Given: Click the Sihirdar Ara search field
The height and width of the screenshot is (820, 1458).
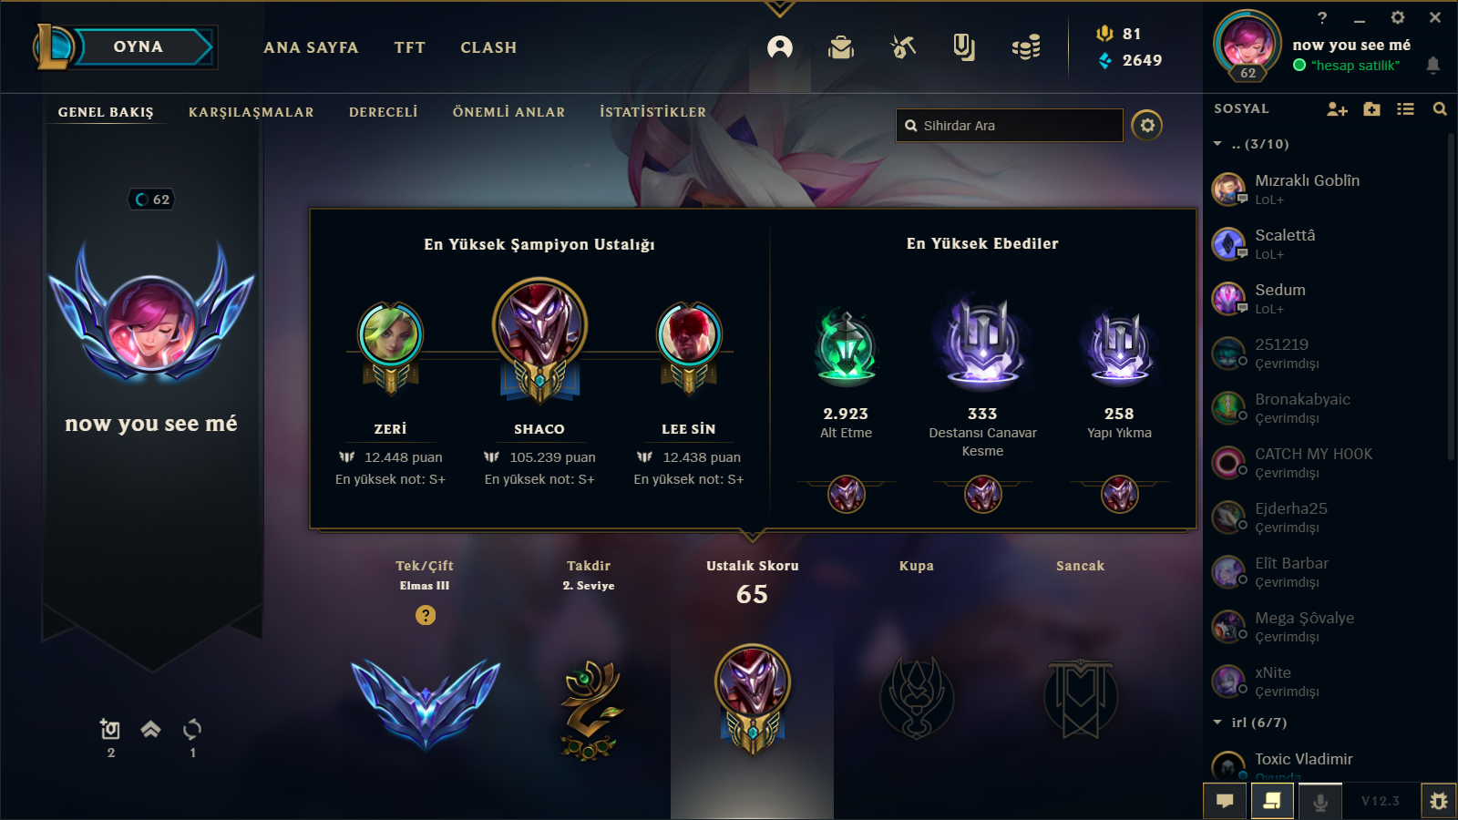Looking at the screenshot, I should click(x=1010, y=126).
